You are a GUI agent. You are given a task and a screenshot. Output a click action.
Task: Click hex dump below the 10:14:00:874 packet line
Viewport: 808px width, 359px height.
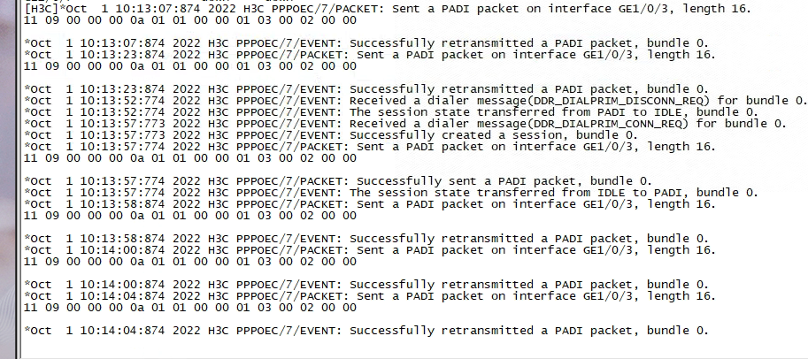point(189,261)
